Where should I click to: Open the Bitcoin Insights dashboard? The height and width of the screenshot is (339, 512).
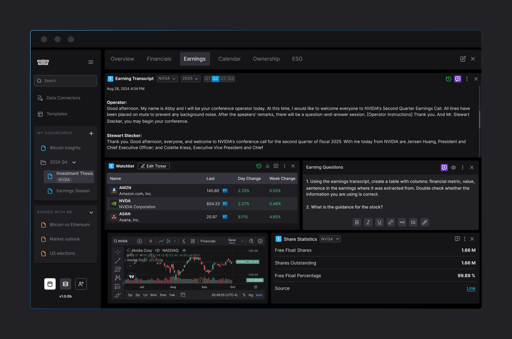pyautogui.click(x=61, y=148)
